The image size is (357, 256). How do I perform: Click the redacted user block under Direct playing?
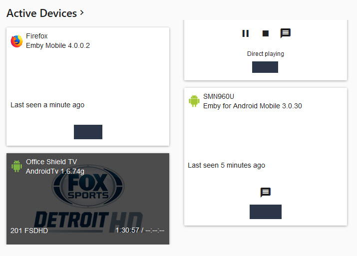pos(265,67)
